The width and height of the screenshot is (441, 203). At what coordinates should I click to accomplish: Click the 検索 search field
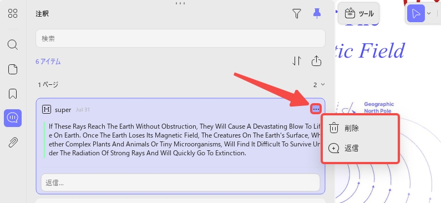click(180, 38)
